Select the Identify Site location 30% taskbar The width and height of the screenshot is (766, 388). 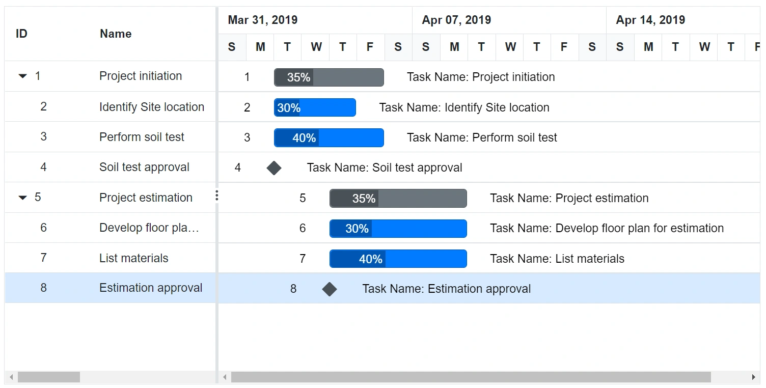pos(315,107)
